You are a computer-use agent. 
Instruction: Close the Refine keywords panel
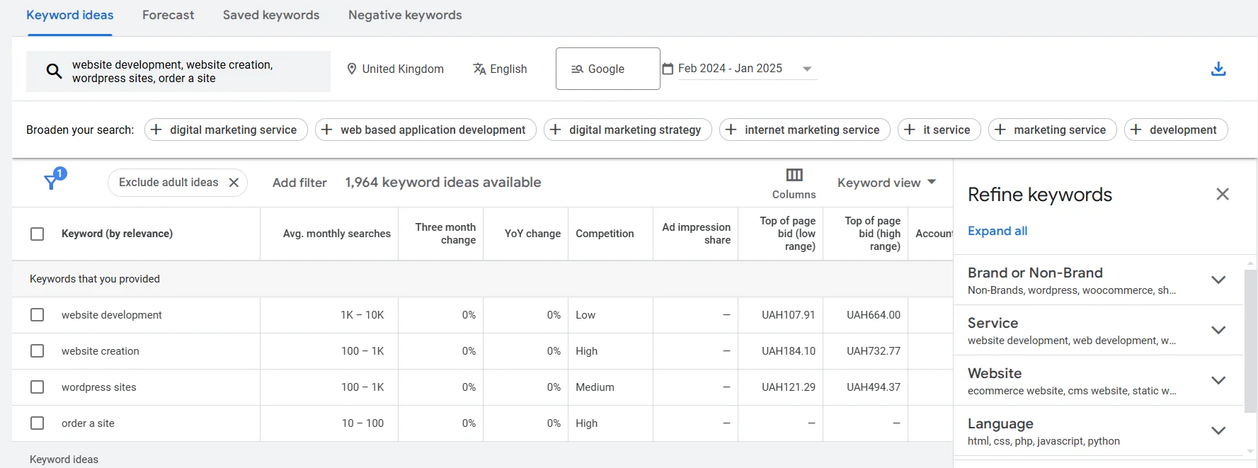(x=1223, y=194)
